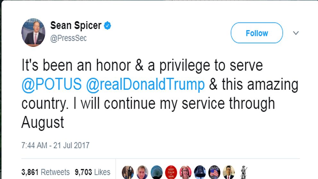318x179 pixels.
Task: Click the woman avatar beside Keep Calm
Action: click(186, 172)
